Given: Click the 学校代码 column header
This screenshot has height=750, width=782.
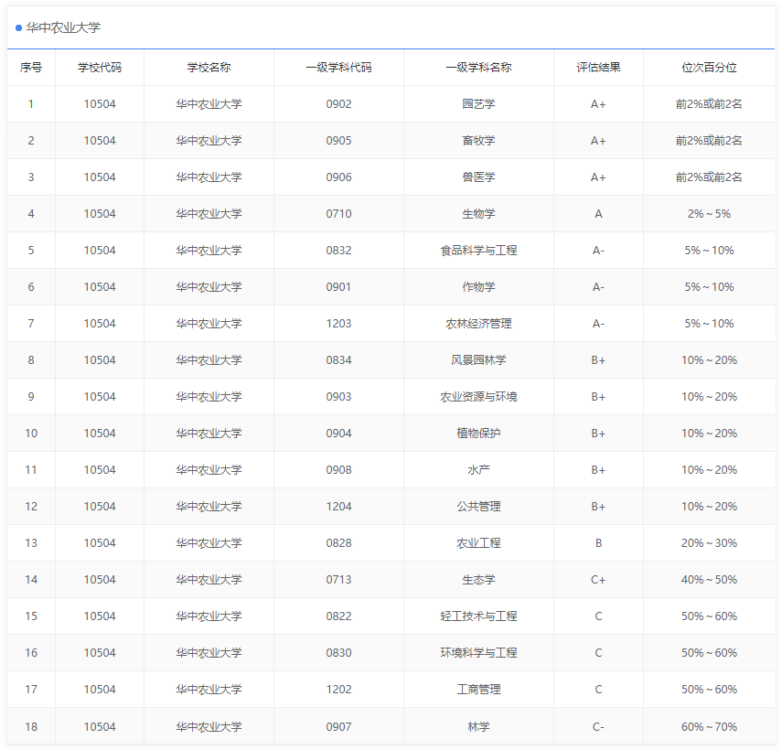Looking at the screenshot, I should coord(100,68).
